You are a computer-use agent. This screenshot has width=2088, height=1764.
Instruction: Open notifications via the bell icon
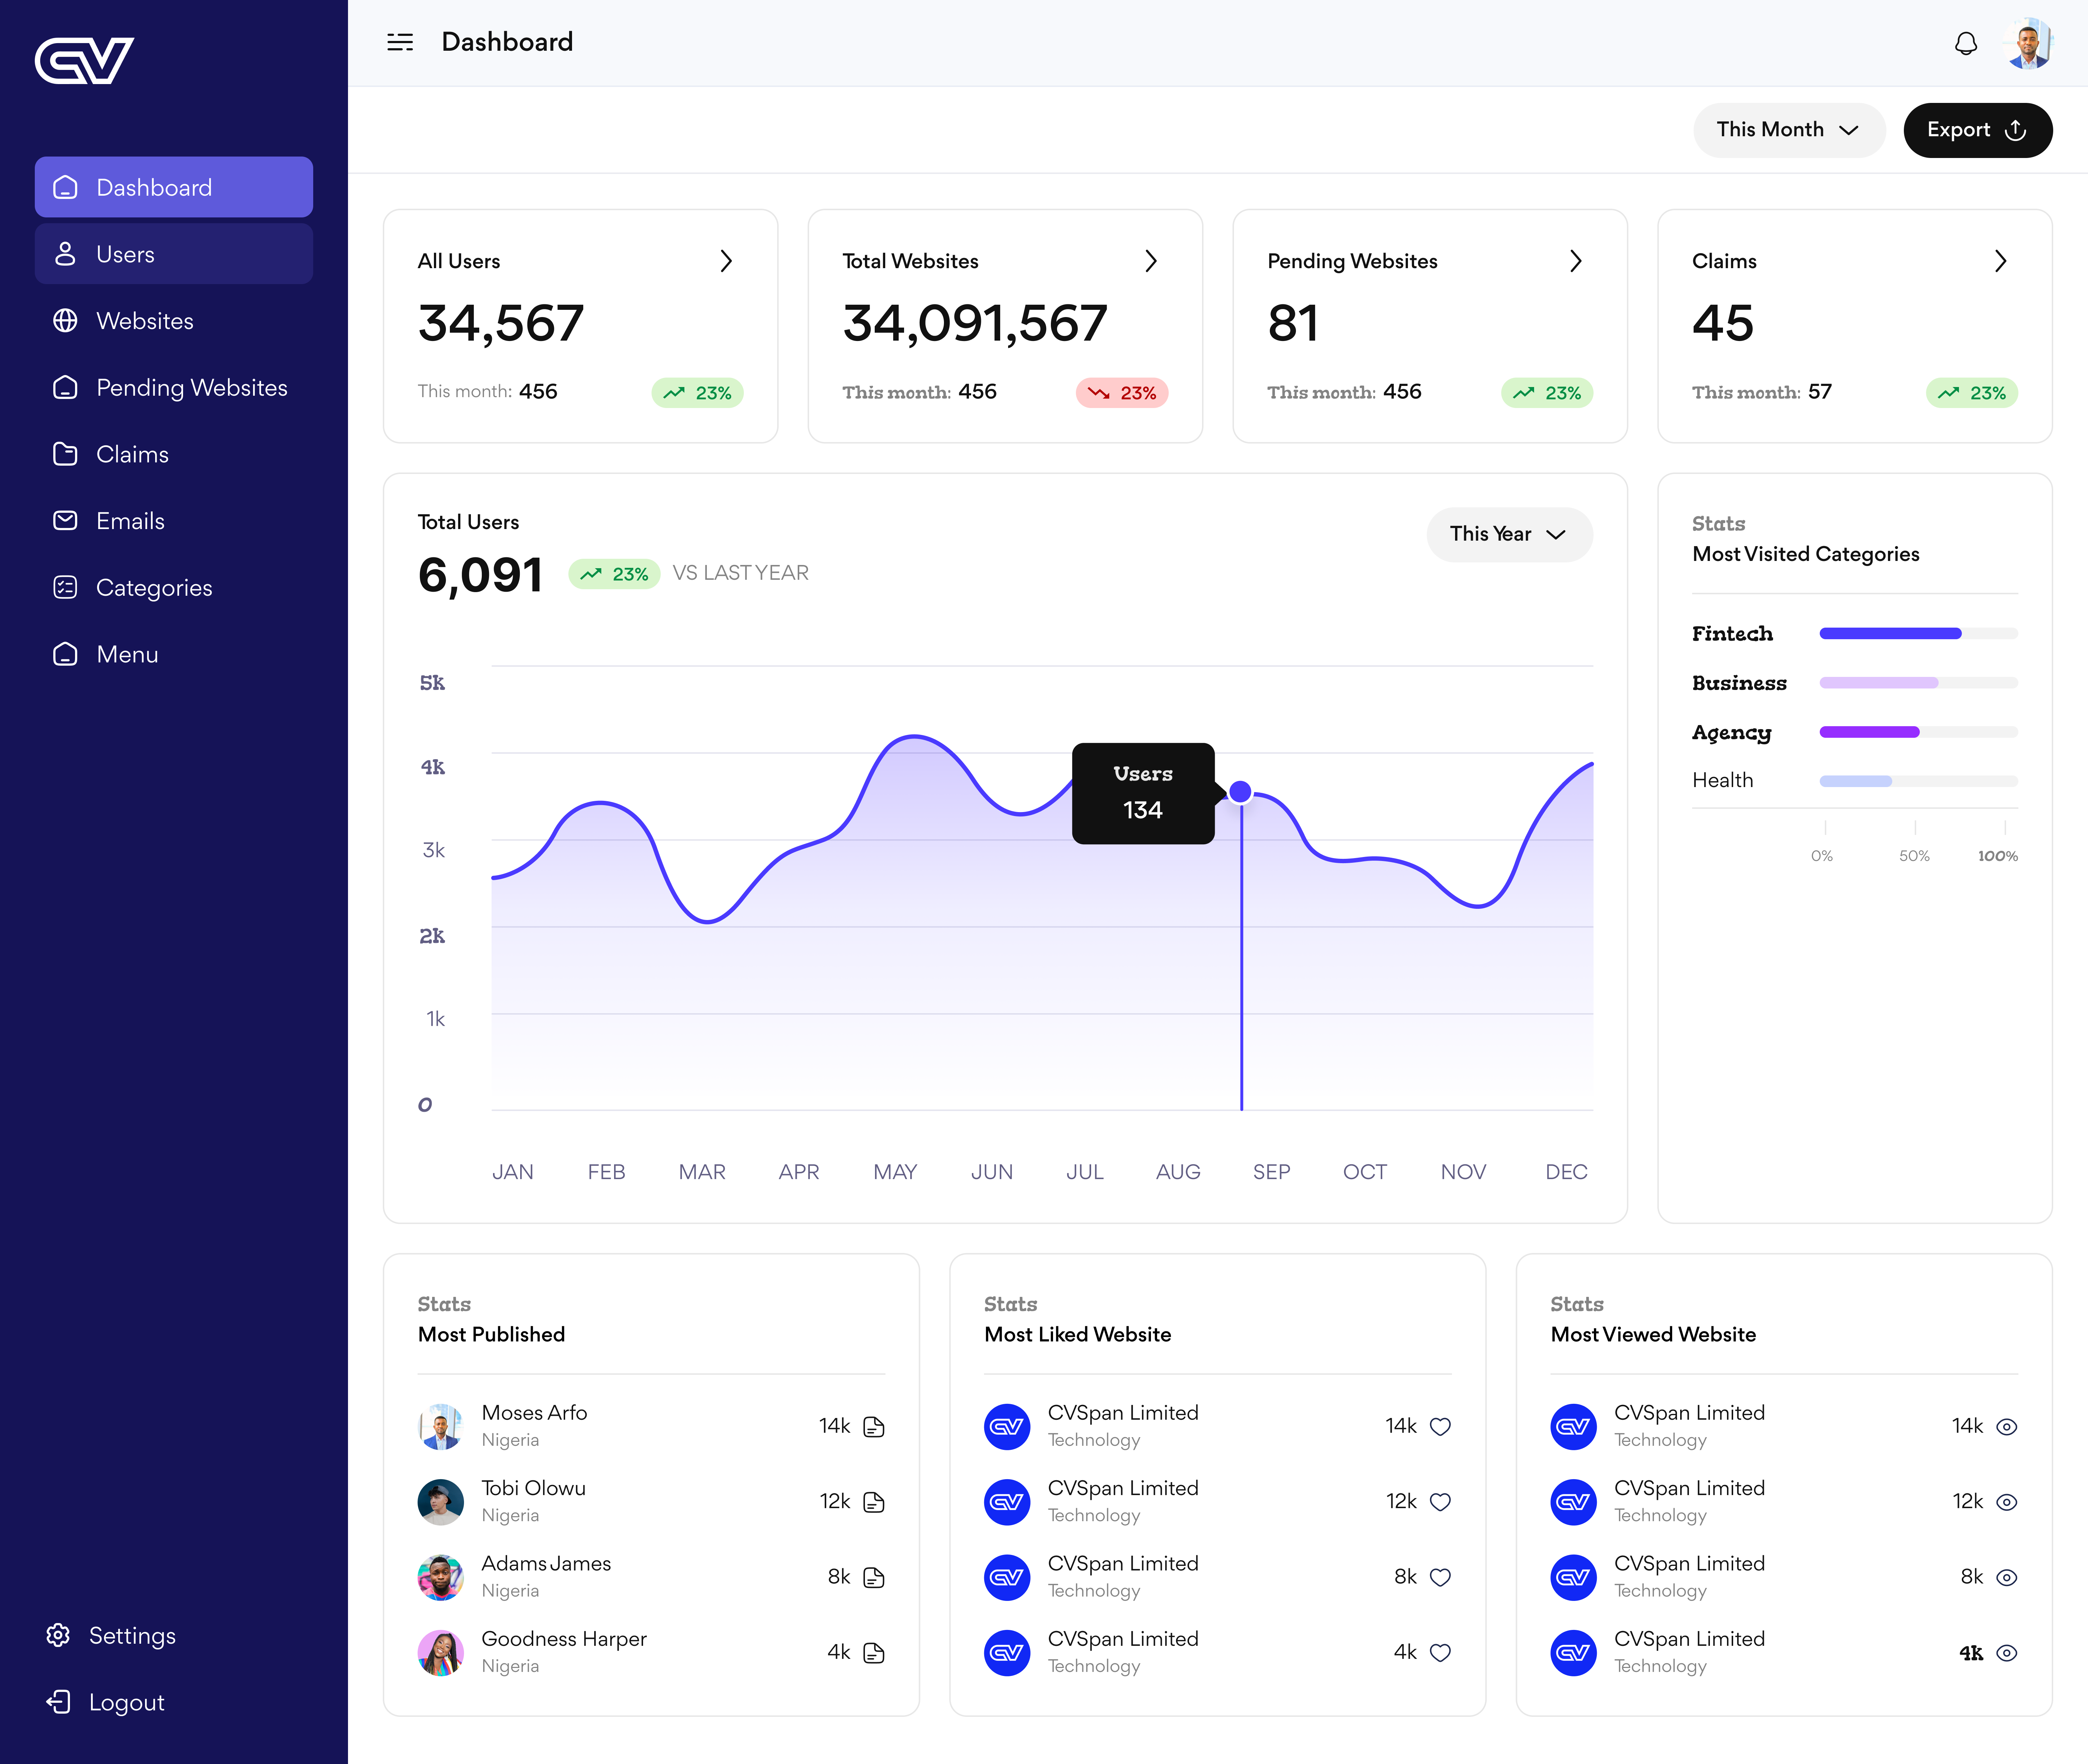tap(1966, 43)
